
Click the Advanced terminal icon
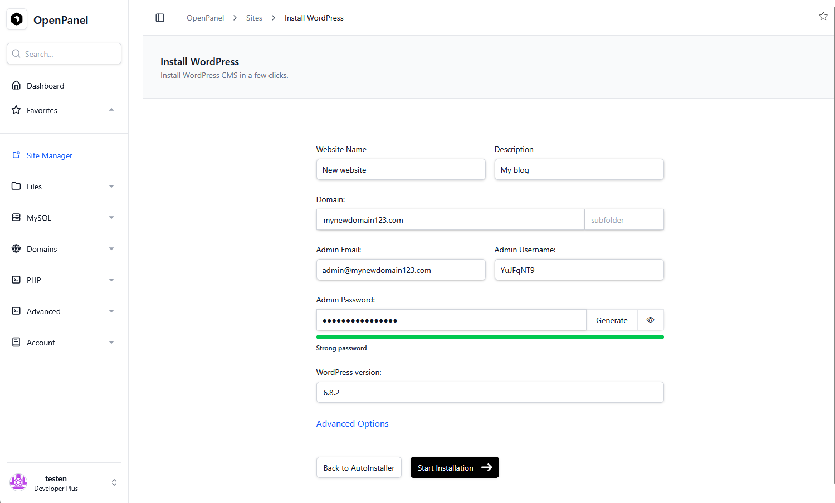[x=16, y=311]
